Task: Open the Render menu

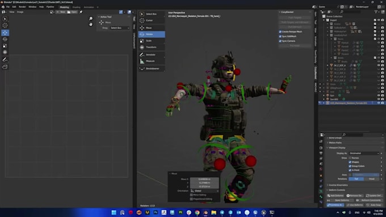Action: (x=22, y=7)
